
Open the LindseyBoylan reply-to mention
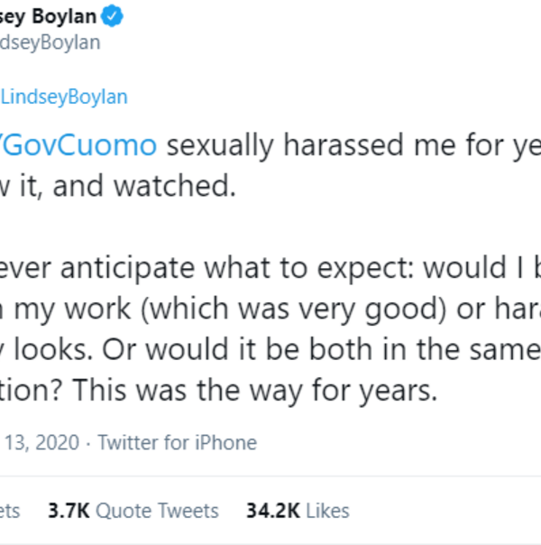coord(64,97)
